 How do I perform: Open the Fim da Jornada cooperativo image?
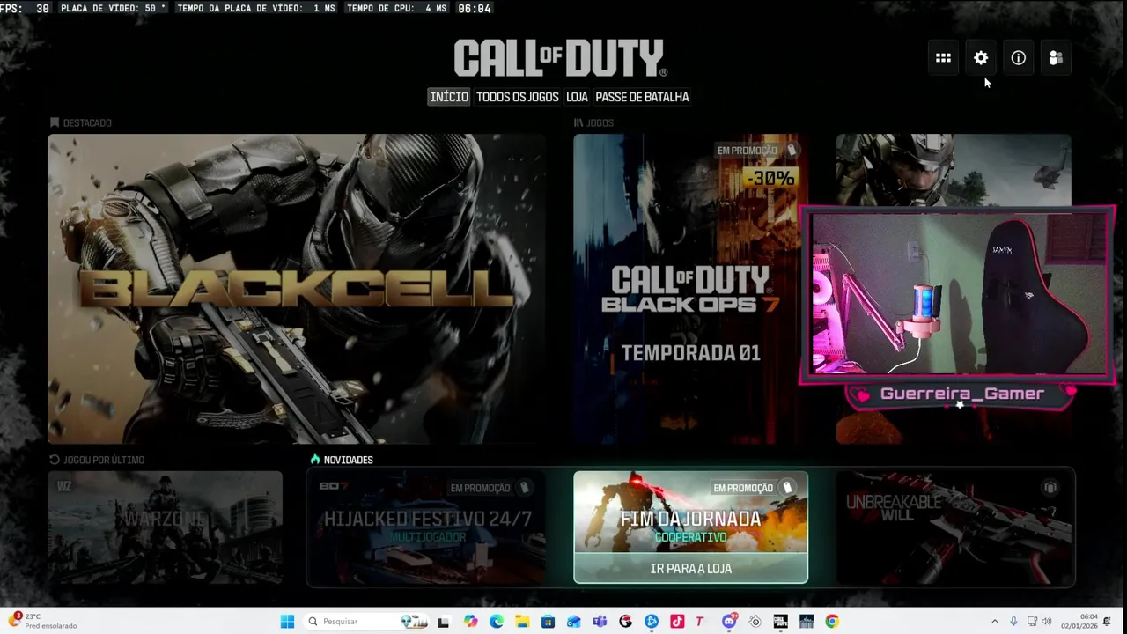coord(690,512)
